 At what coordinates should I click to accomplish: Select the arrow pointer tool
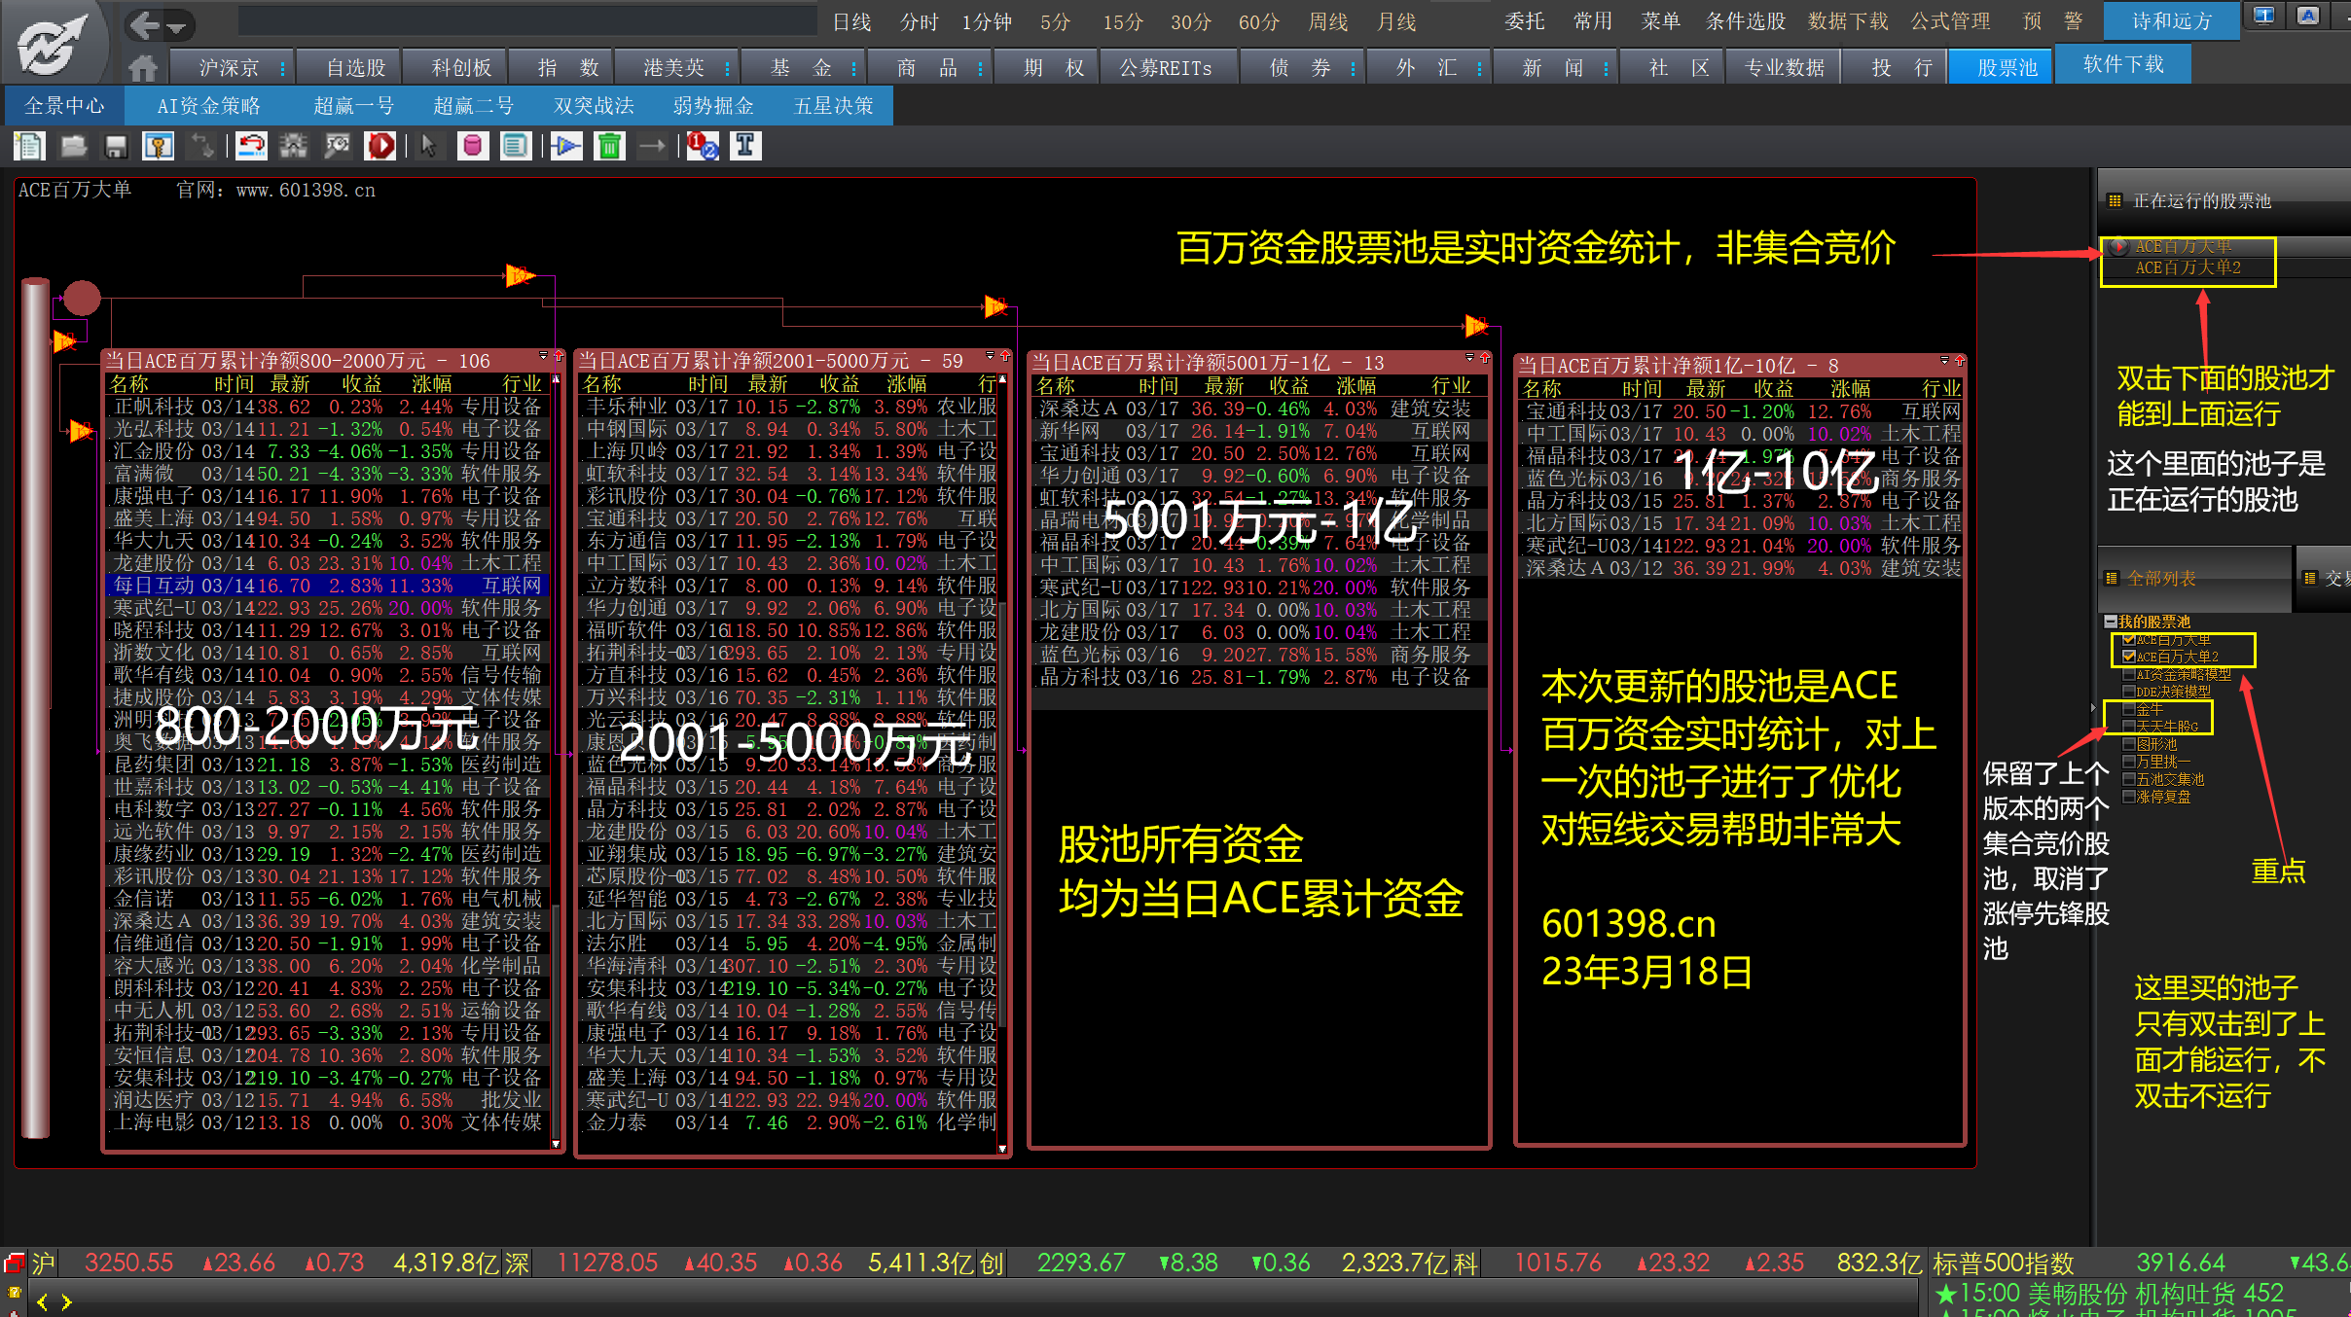coord(428,147)
